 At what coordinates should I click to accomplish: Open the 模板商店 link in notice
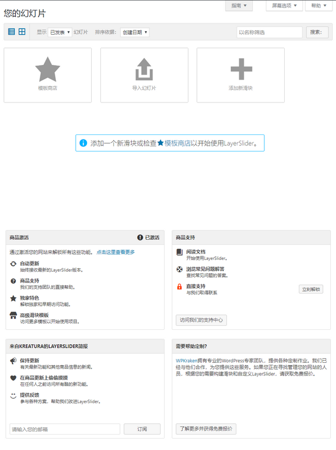click(x=177, y=143)
